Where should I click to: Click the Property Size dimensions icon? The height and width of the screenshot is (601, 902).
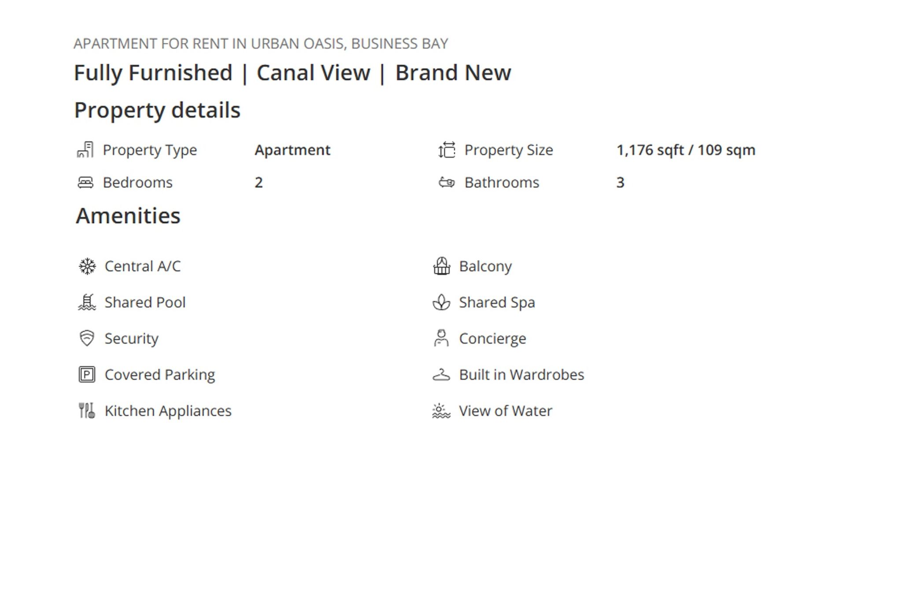point(447,150)
